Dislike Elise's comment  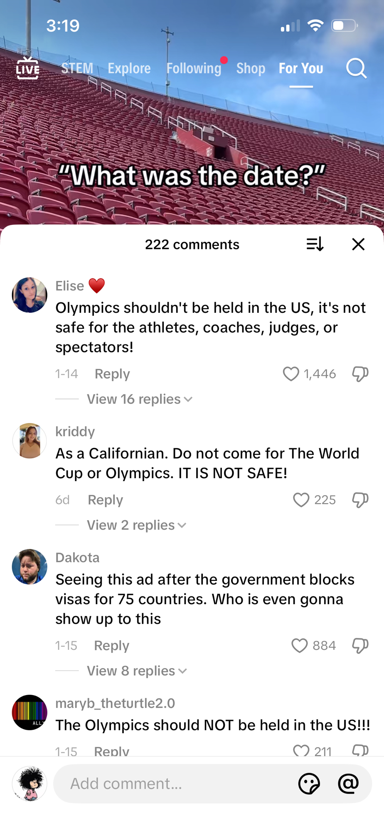360,374
